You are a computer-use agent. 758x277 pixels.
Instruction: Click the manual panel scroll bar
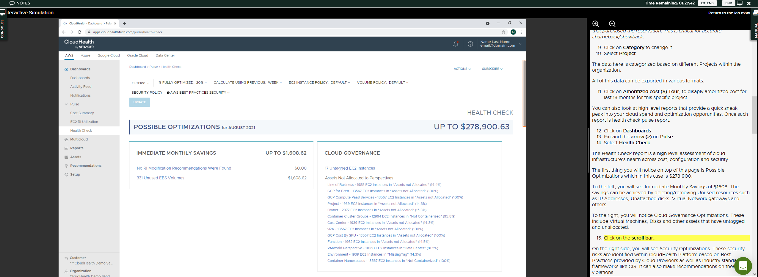pyautogui.click(x=755, y=115)
